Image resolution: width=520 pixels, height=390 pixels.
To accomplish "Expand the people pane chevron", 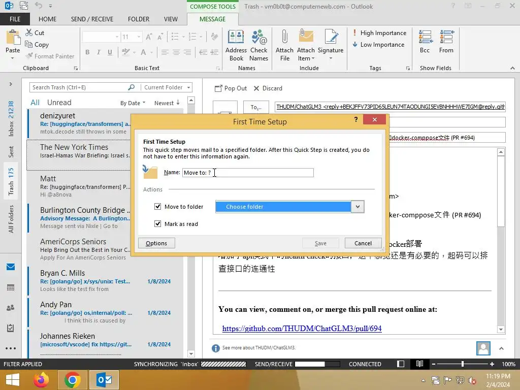I will click(x=501, y=348).
